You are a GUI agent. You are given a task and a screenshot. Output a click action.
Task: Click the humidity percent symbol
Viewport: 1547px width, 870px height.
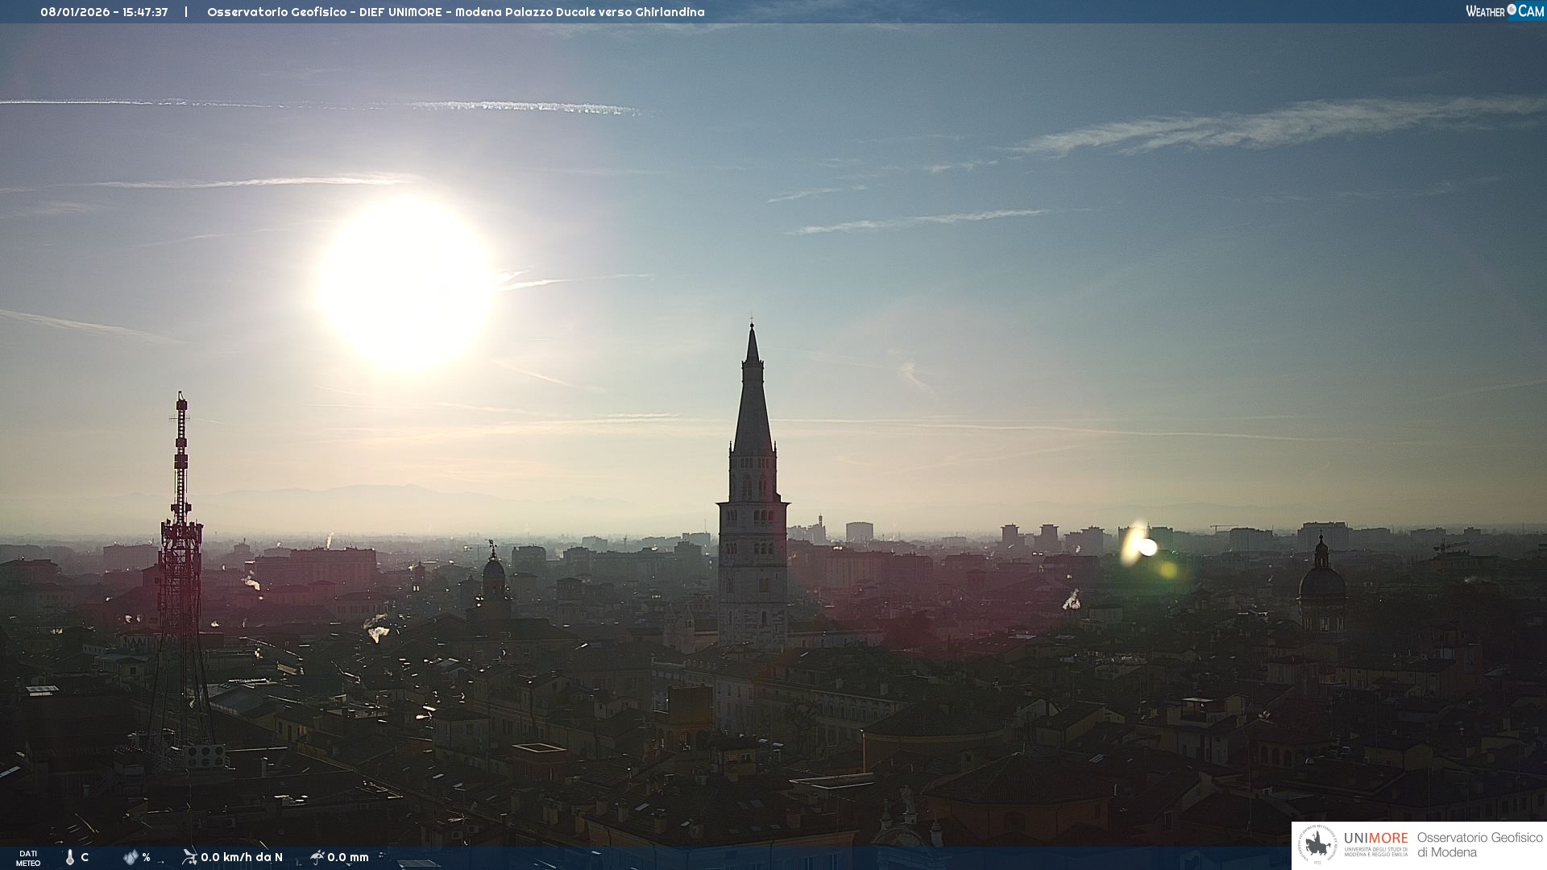(146, 857)
